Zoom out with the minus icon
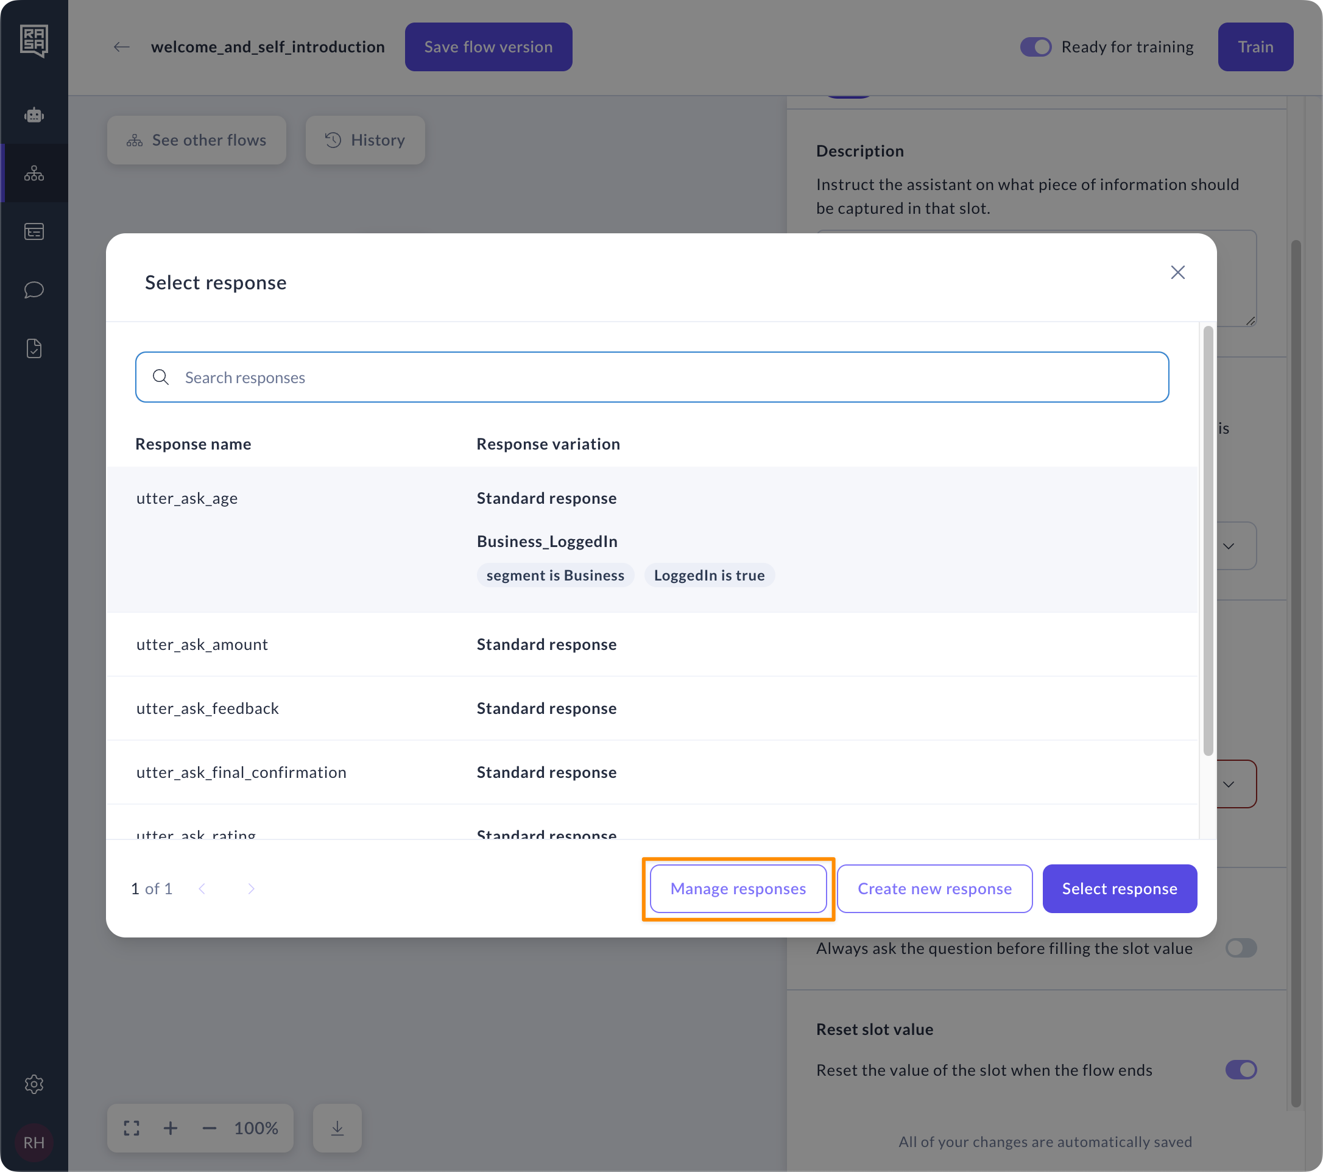 pos(209,1128)
